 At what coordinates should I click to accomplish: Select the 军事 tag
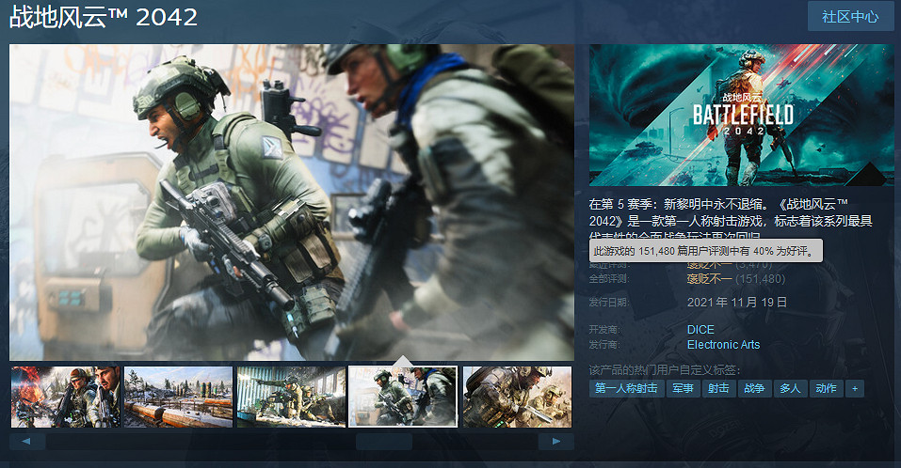click(x=683, y=388)
